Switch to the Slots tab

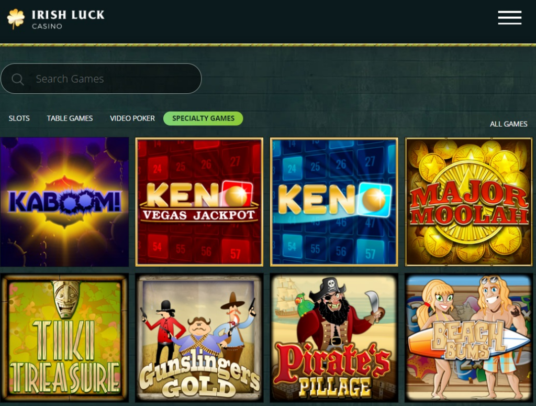[x=19, y=118]
